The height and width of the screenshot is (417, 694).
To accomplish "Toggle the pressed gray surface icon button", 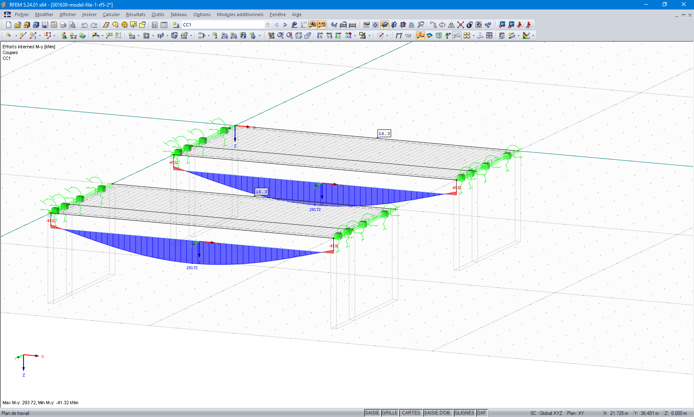I will [457, 36].
